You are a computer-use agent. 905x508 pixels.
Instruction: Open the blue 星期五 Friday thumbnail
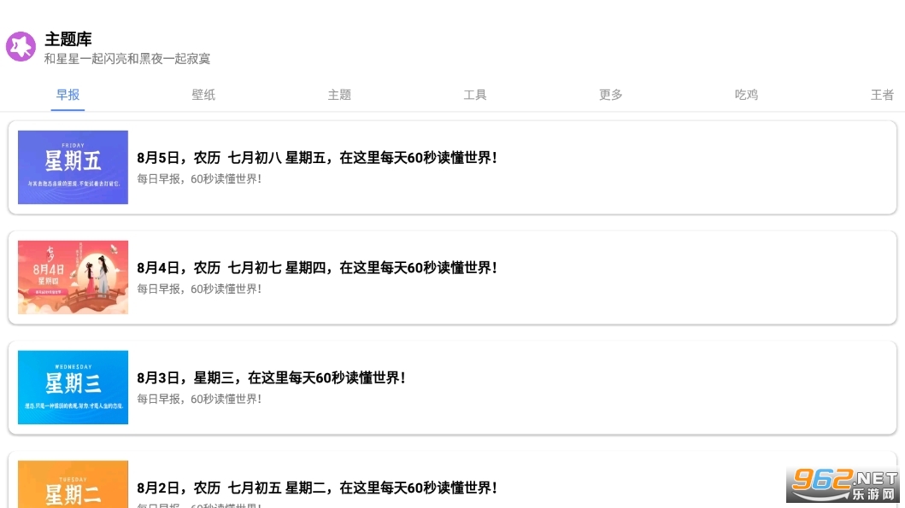73,167
